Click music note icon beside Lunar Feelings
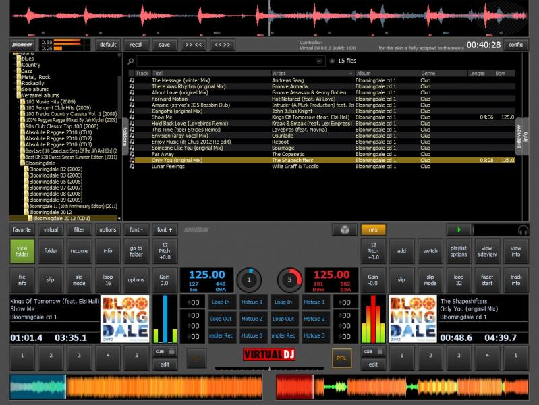The height and width of the screenshot is (405, 539). (x=132, y=166)
